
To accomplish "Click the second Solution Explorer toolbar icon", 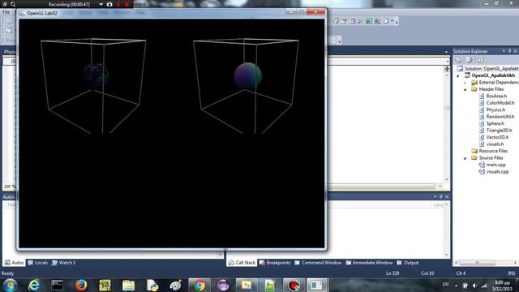I will (470, 60).
